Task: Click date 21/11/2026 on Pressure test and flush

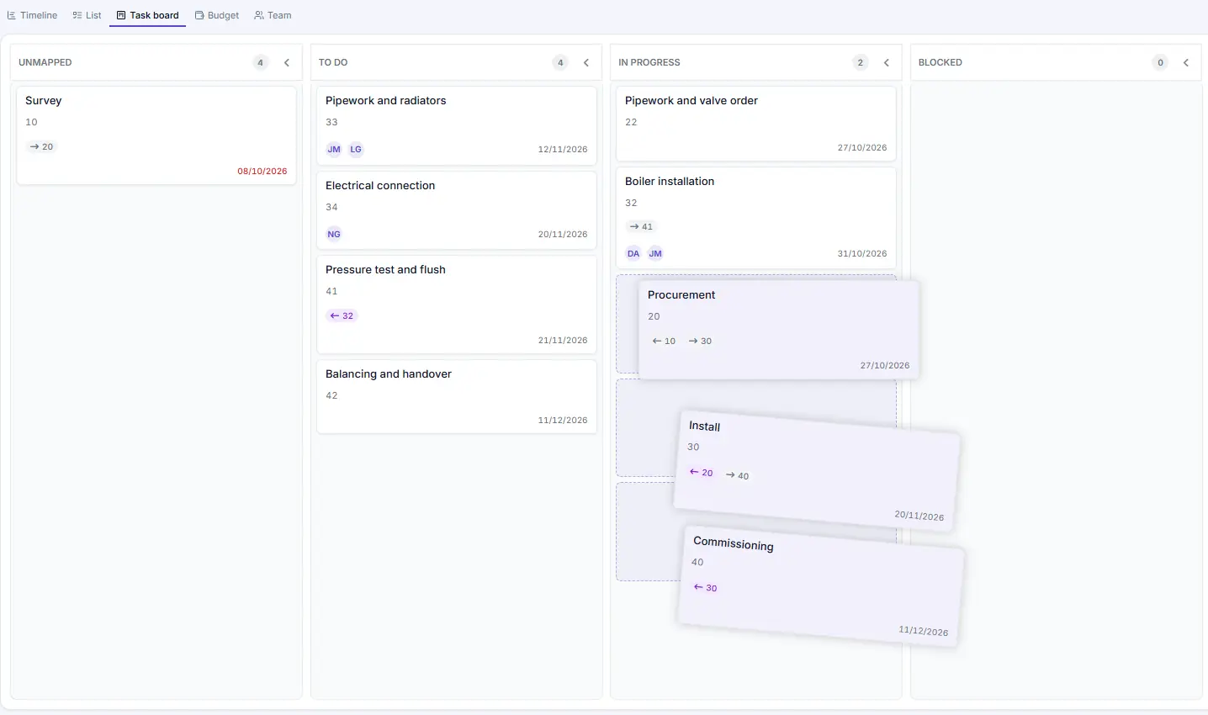Action: [x=563, y=340]
